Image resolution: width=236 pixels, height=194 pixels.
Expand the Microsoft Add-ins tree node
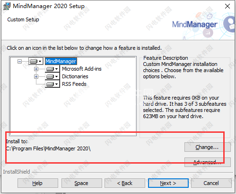click(x=36, y=69)
